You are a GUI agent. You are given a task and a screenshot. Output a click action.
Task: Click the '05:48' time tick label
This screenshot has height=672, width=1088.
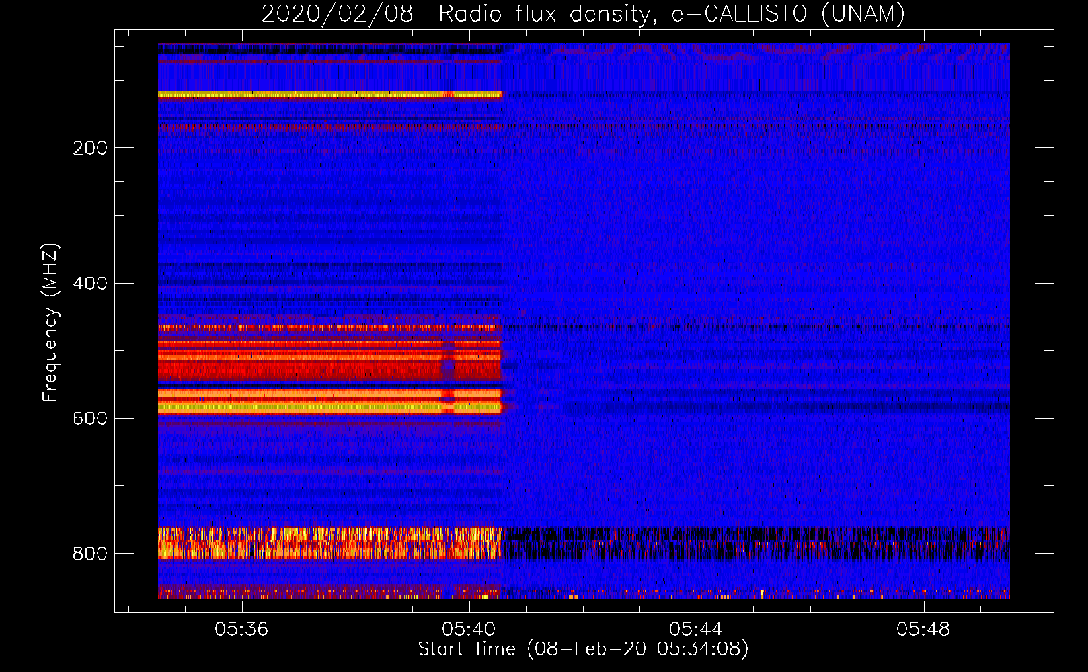pyautogui.click(x=923, y=629)
